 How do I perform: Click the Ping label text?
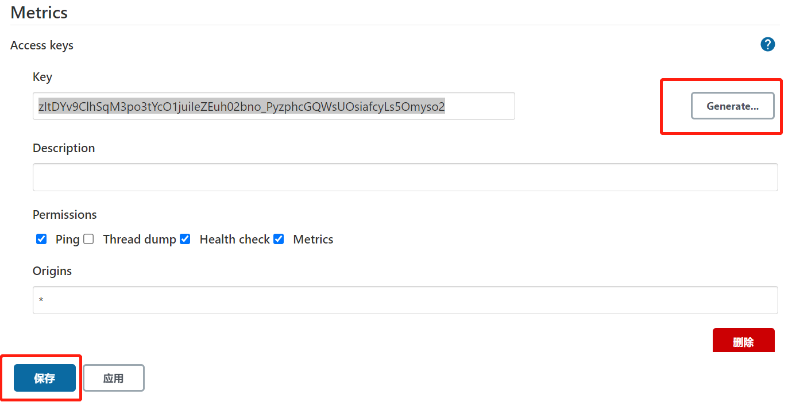coord(68,239)
